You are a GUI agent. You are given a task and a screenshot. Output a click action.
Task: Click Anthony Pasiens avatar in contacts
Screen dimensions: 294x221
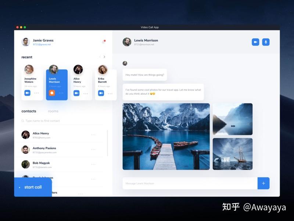[26, 150]
